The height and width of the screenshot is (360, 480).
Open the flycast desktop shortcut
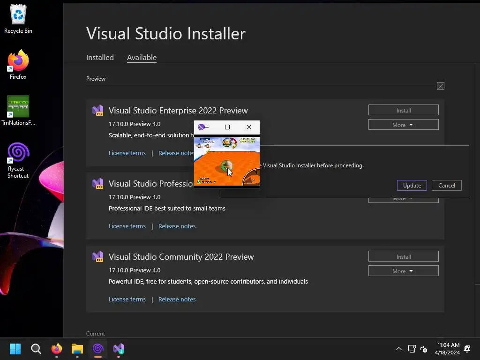coord(18,160)
